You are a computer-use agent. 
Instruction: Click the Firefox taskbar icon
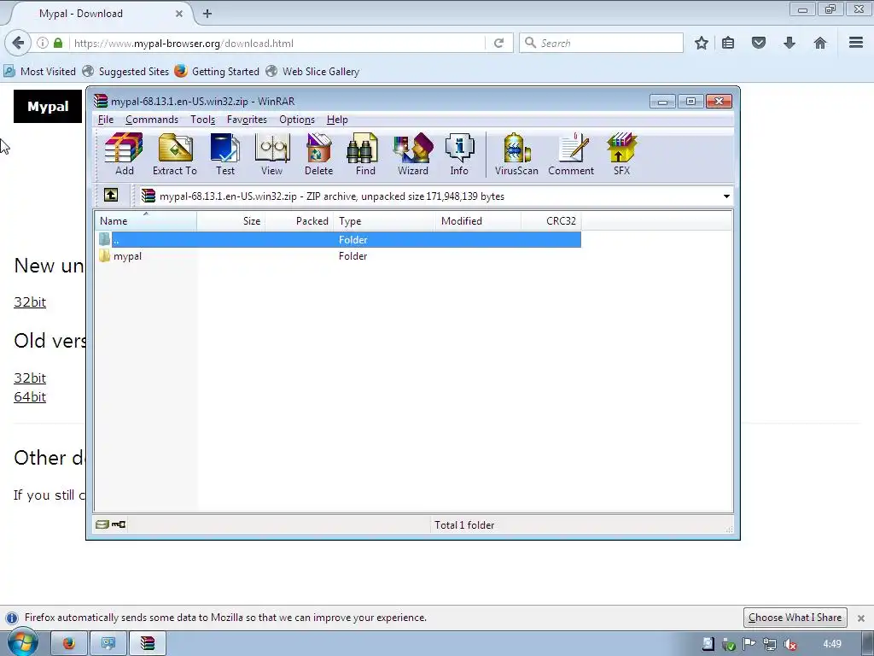point(69,644)
